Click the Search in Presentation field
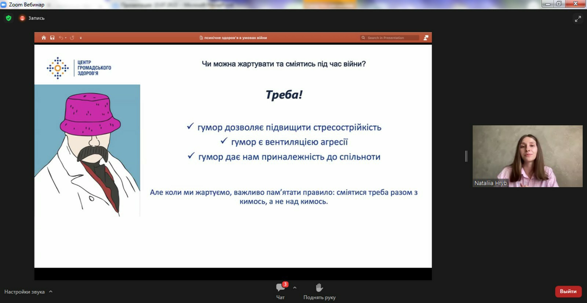This screenshot has width=587, height=303. pyautogui.click(x=391, y=38)
